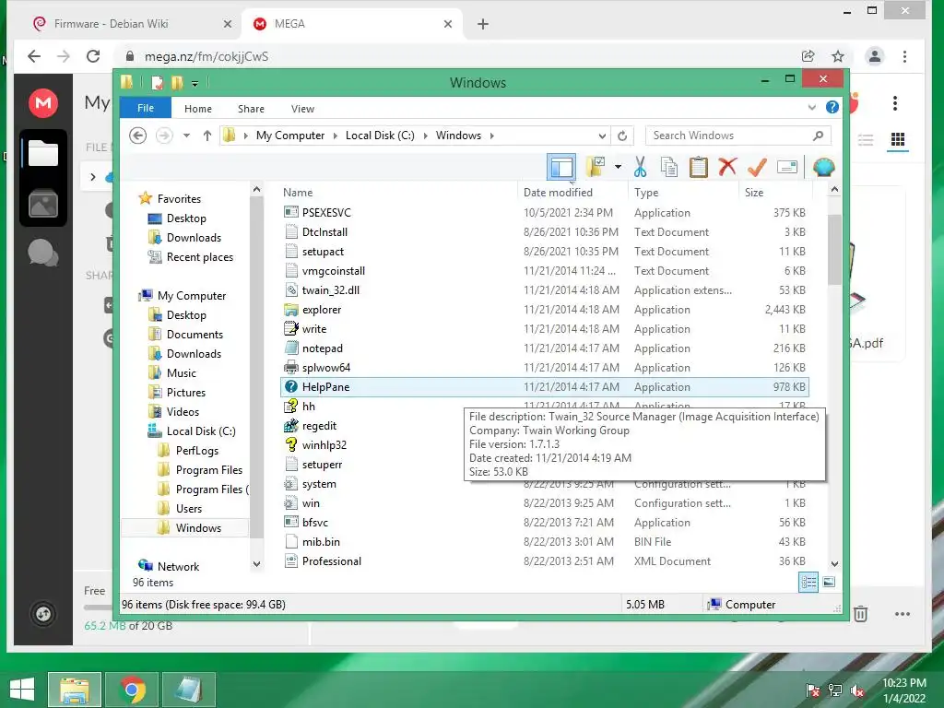Toggle the preview pane layout button
Viewport: 944px width, 708px height.
click(x=561, y=167)
